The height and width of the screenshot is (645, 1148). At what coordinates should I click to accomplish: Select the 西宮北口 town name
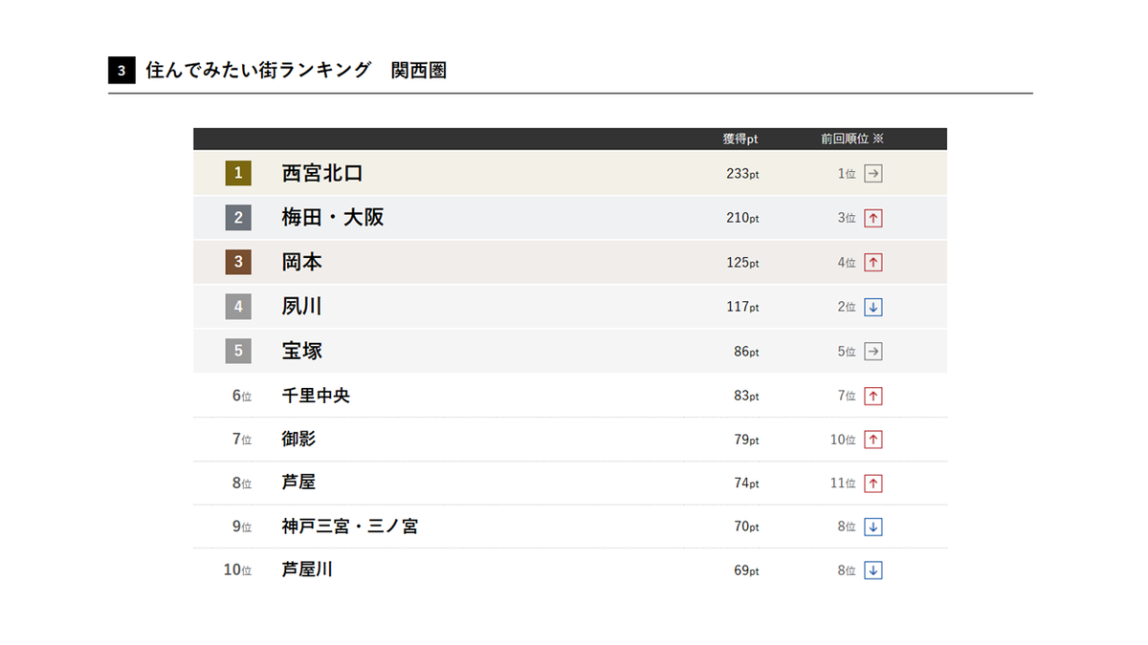tap(322, 174)
